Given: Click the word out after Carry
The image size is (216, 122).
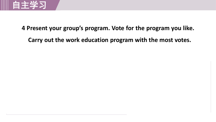Looking at the screenshot, I should click(49, 40).
